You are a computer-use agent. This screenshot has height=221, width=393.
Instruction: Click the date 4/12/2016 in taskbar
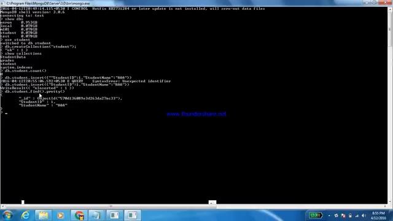378,219
